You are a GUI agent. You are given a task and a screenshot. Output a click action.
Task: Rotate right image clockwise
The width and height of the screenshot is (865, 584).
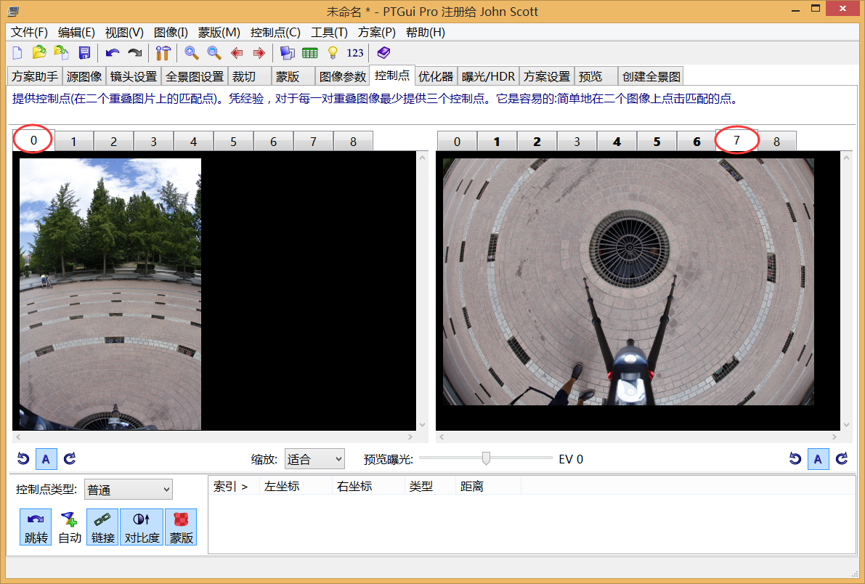click(x=842, y=458)
